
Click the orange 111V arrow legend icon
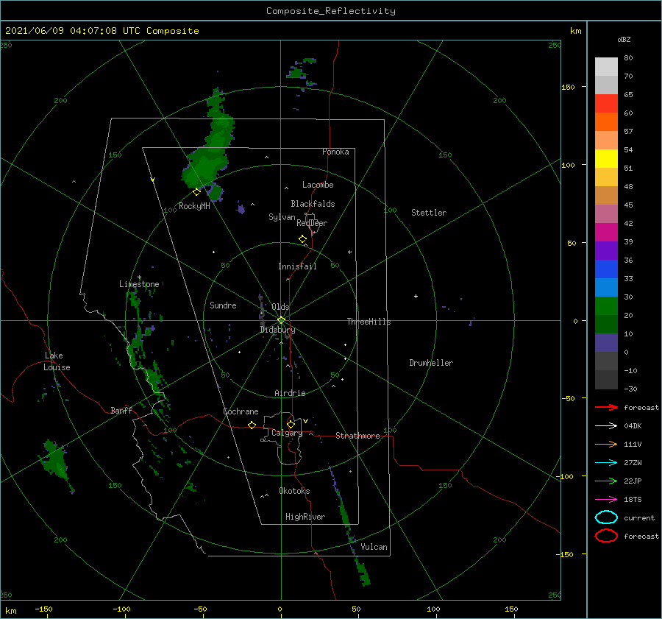coord(606,444)
